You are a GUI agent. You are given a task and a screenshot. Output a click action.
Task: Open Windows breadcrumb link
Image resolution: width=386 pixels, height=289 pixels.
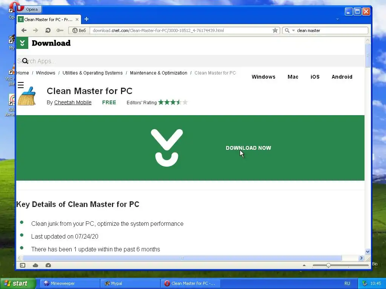[x=46, y=73]
